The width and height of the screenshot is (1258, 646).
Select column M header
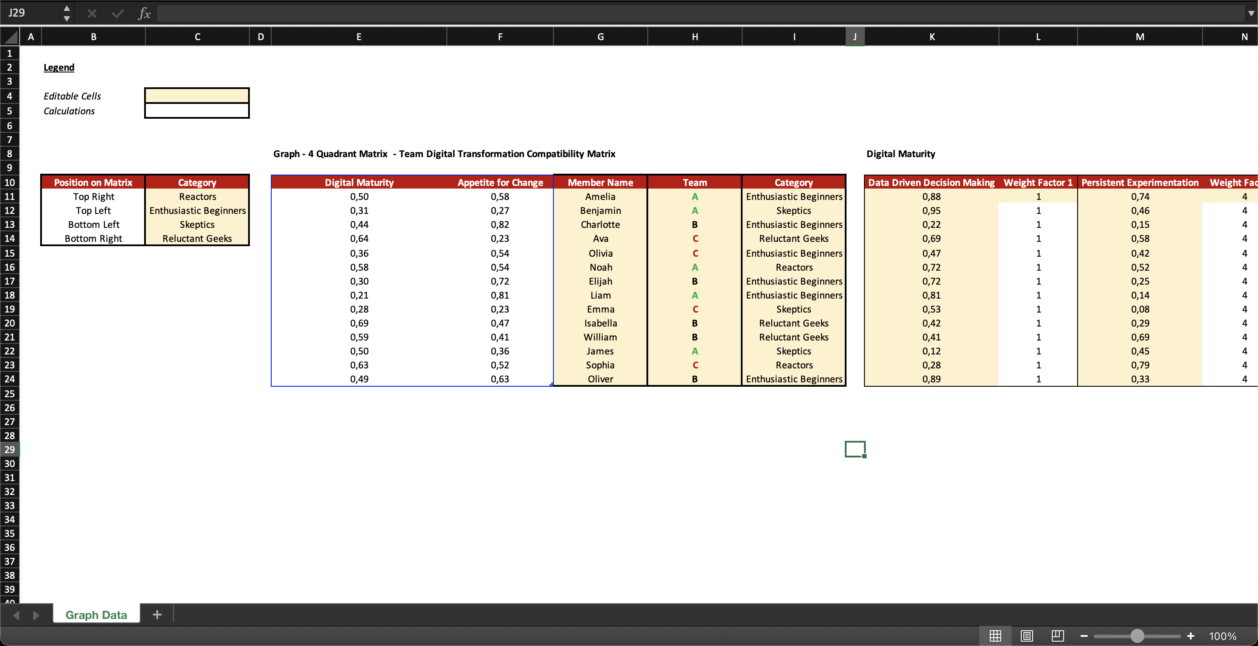[x=1140, y=37]
